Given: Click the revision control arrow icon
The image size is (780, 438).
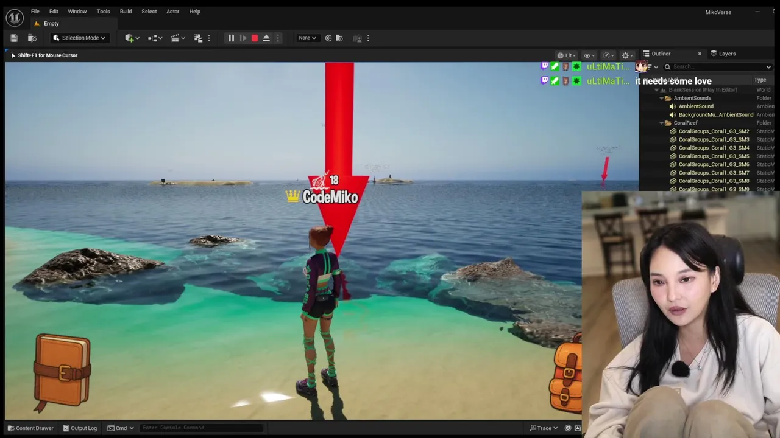Looking at the screenshot, I should coord(328,38).
